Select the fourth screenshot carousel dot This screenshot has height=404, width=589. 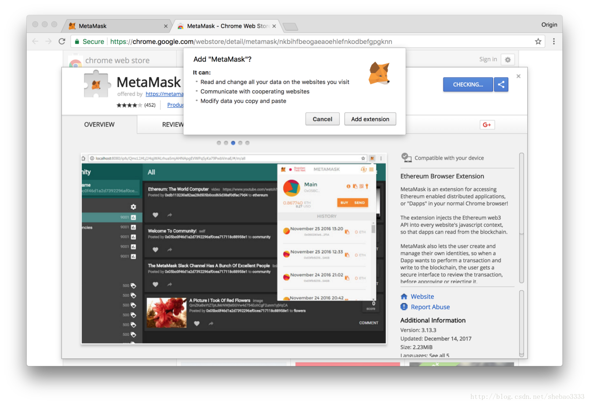tap(240, 143)
